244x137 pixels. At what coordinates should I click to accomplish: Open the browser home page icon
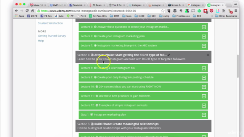point(32,11)
